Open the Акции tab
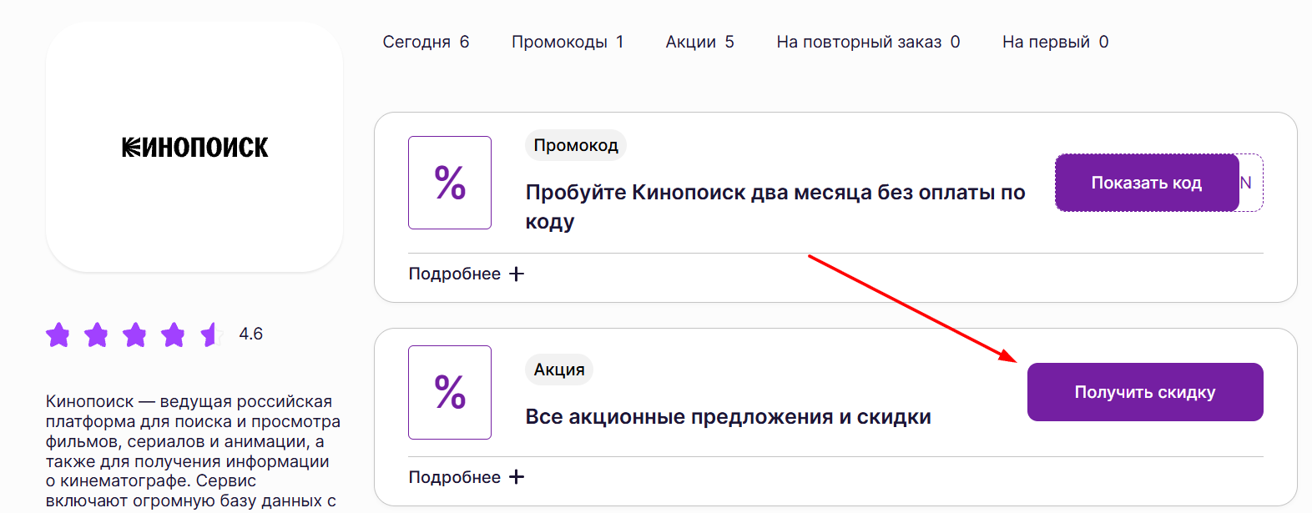Viewport: 1312px width, 513px height. coord(699,41)
